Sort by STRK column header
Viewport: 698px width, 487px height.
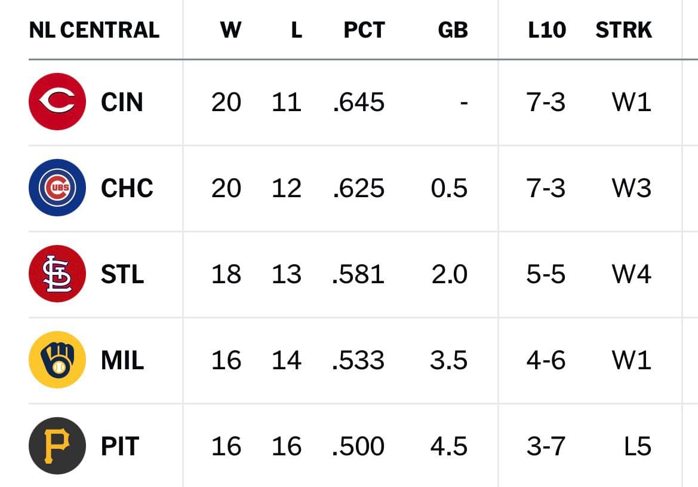(x=623, y=30)
